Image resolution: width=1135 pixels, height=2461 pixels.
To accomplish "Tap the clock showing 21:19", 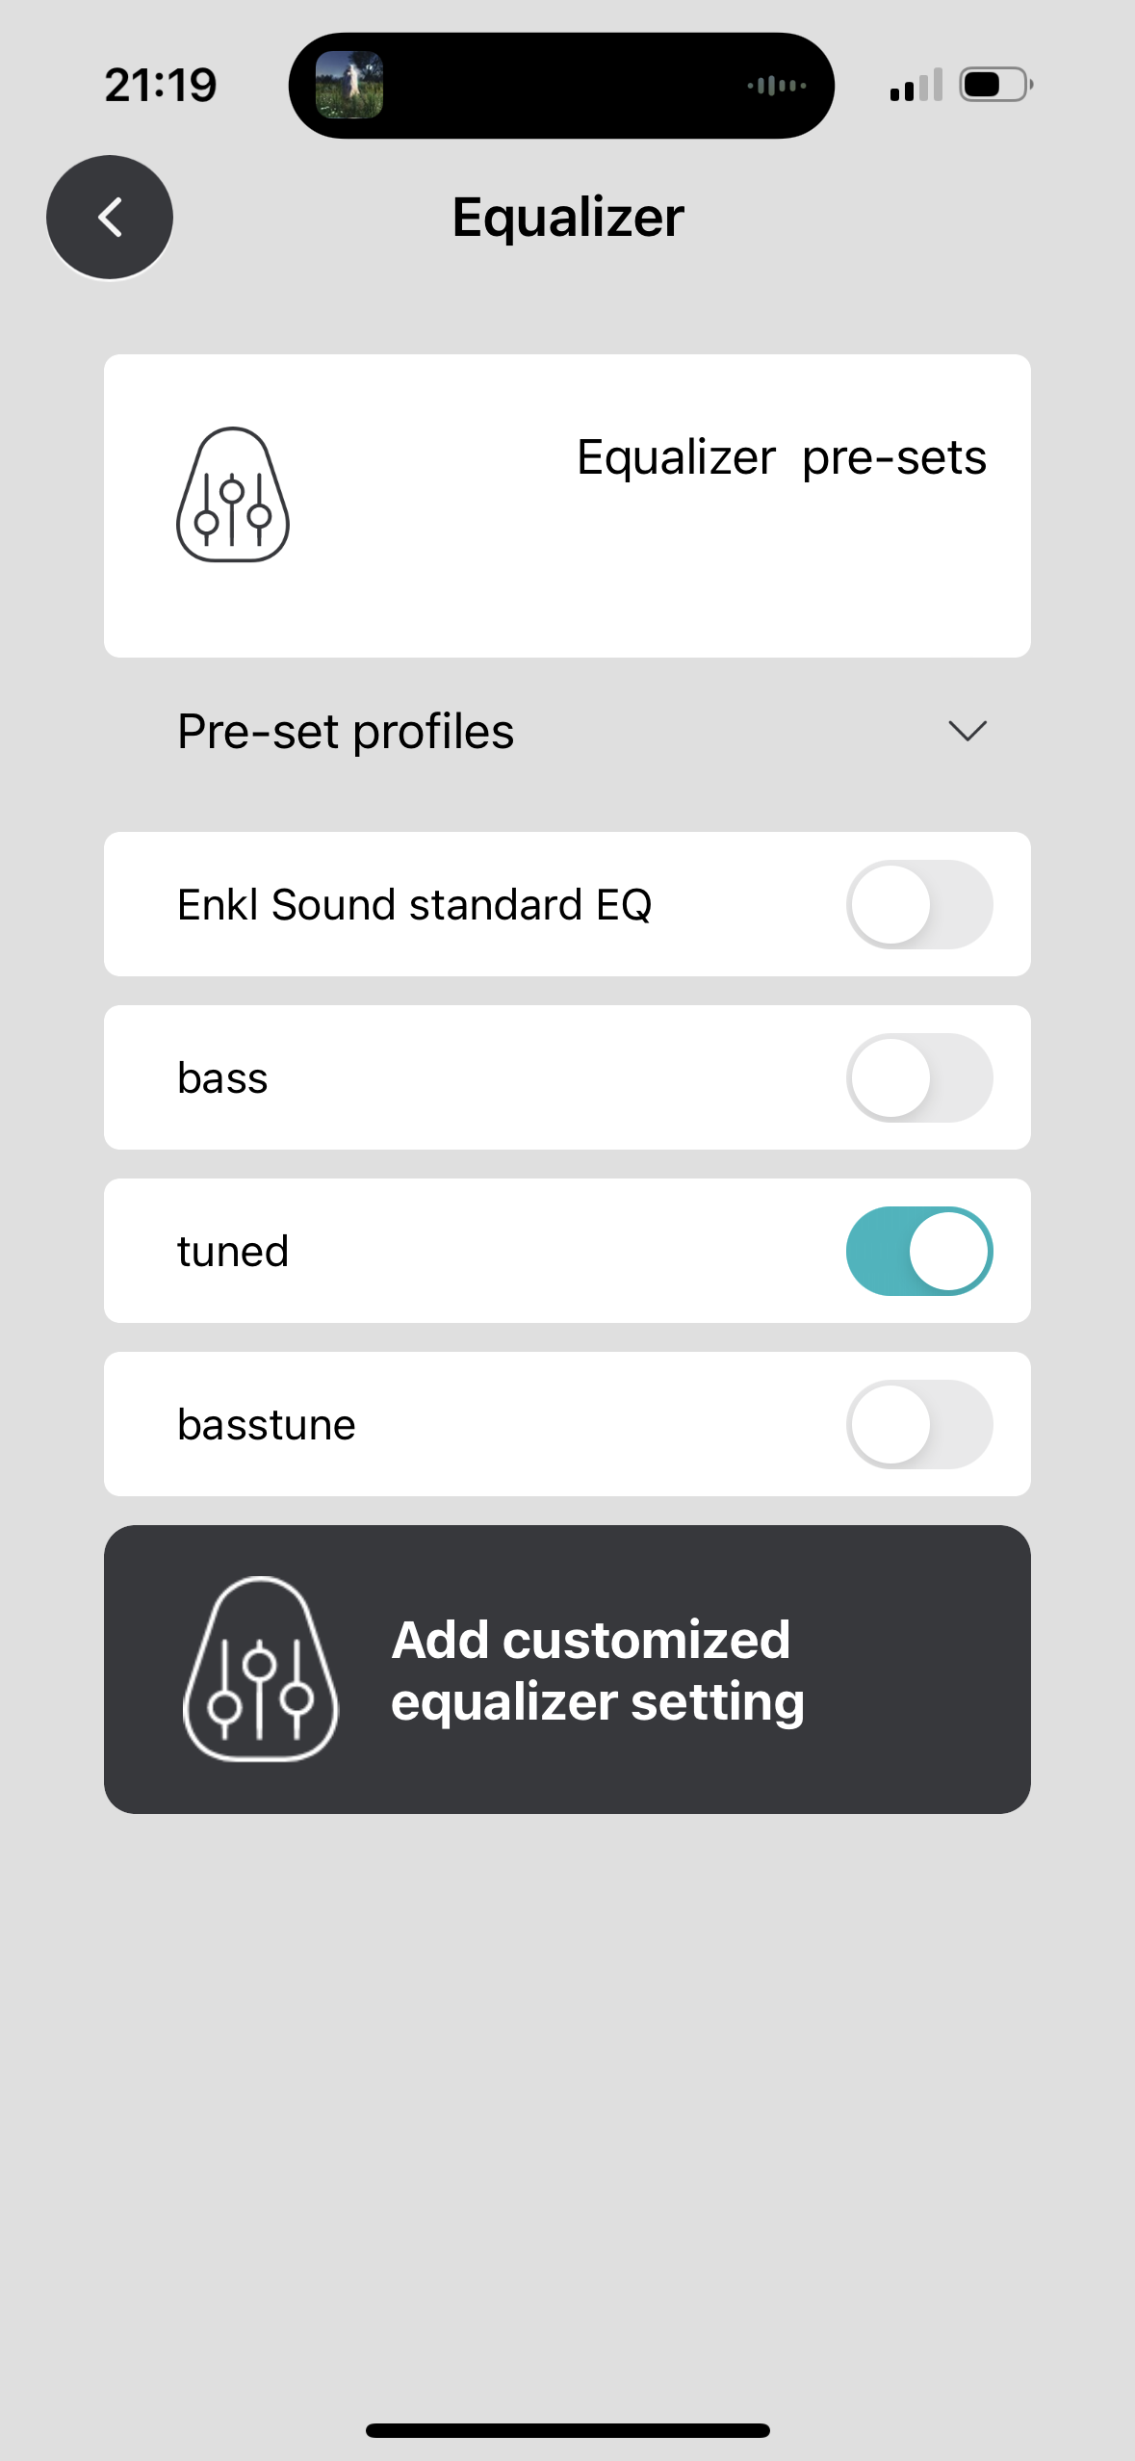I will 161,86.
